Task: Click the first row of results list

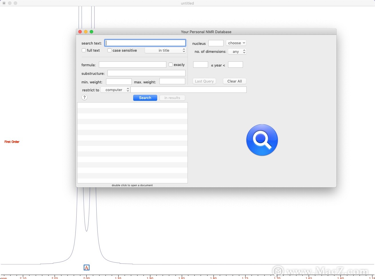Action: click(132, 105)
